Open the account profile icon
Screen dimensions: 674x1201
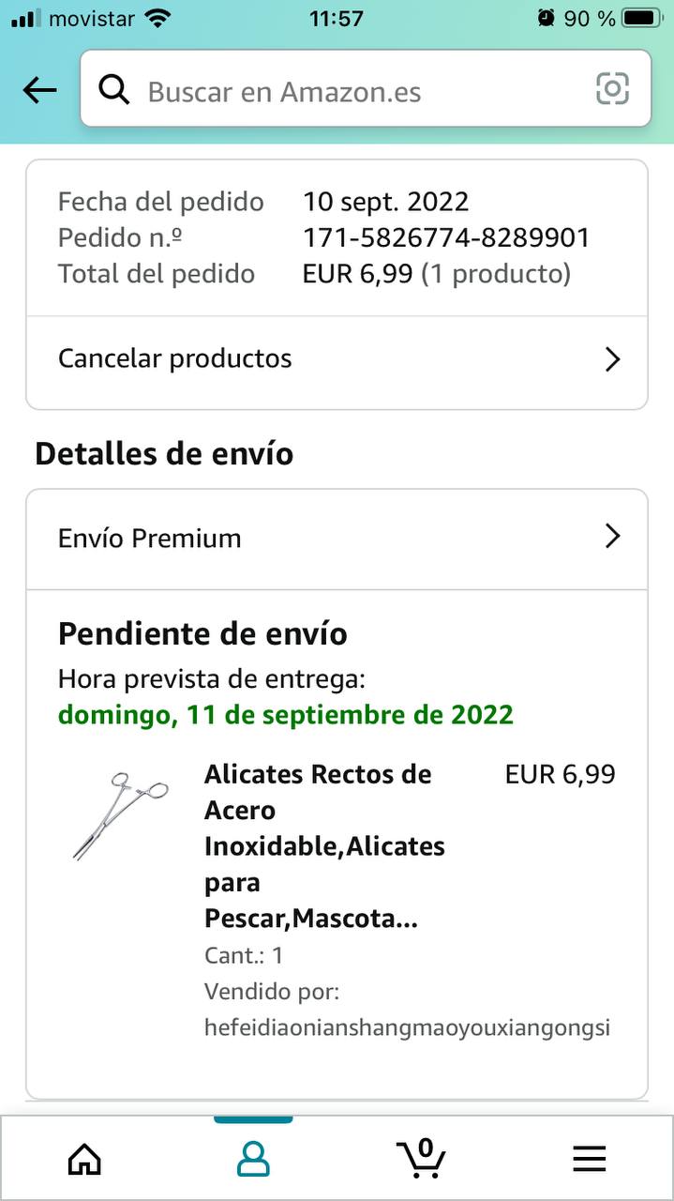click(x=253, y=1160)
